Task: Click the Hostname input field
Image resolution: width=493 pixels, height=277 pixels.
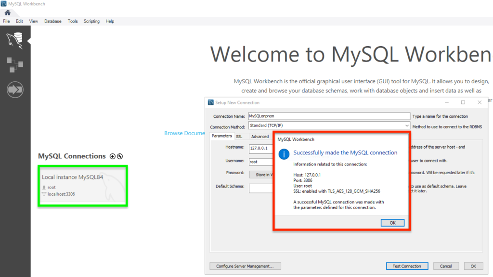Action: pyautogui.click(x=260, y=148)
